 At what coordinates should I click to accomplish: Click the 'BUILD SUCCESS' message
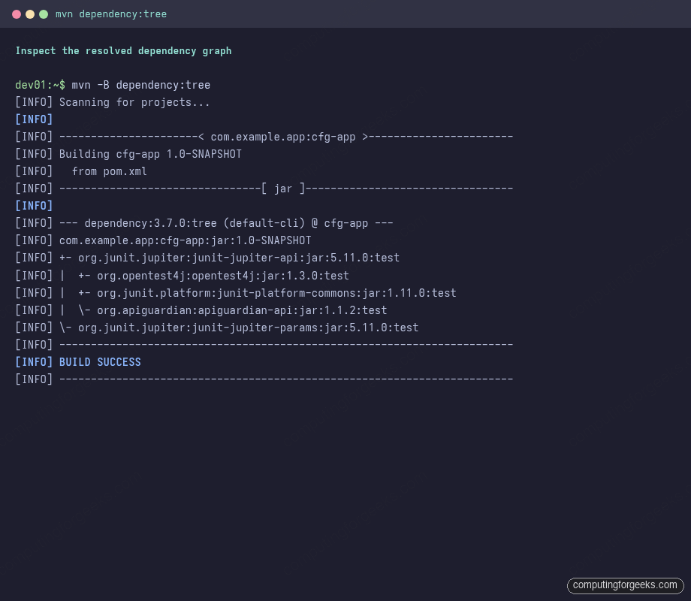[100, 362]
